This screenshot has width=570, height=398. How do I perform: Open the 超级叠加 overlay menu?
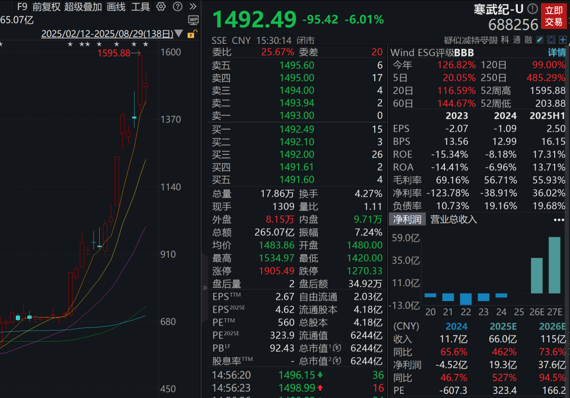[83, 6]
